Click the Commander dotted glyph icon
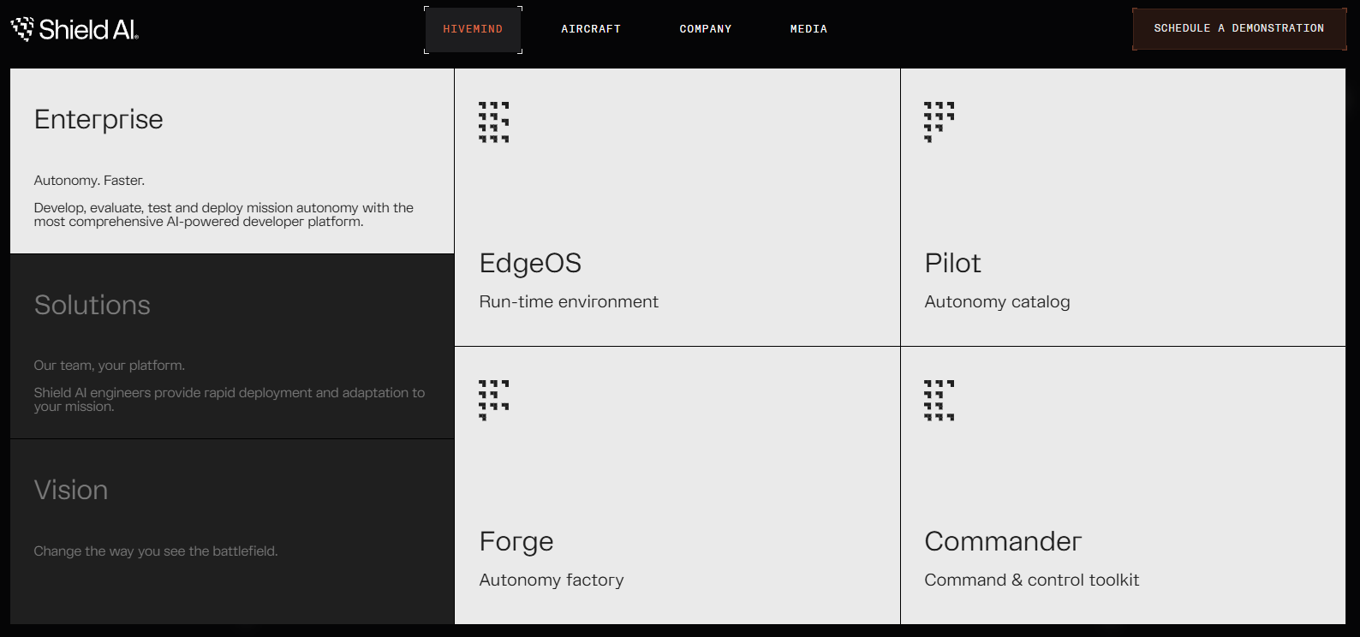1360x637 pixels. (x=939, y=400)
